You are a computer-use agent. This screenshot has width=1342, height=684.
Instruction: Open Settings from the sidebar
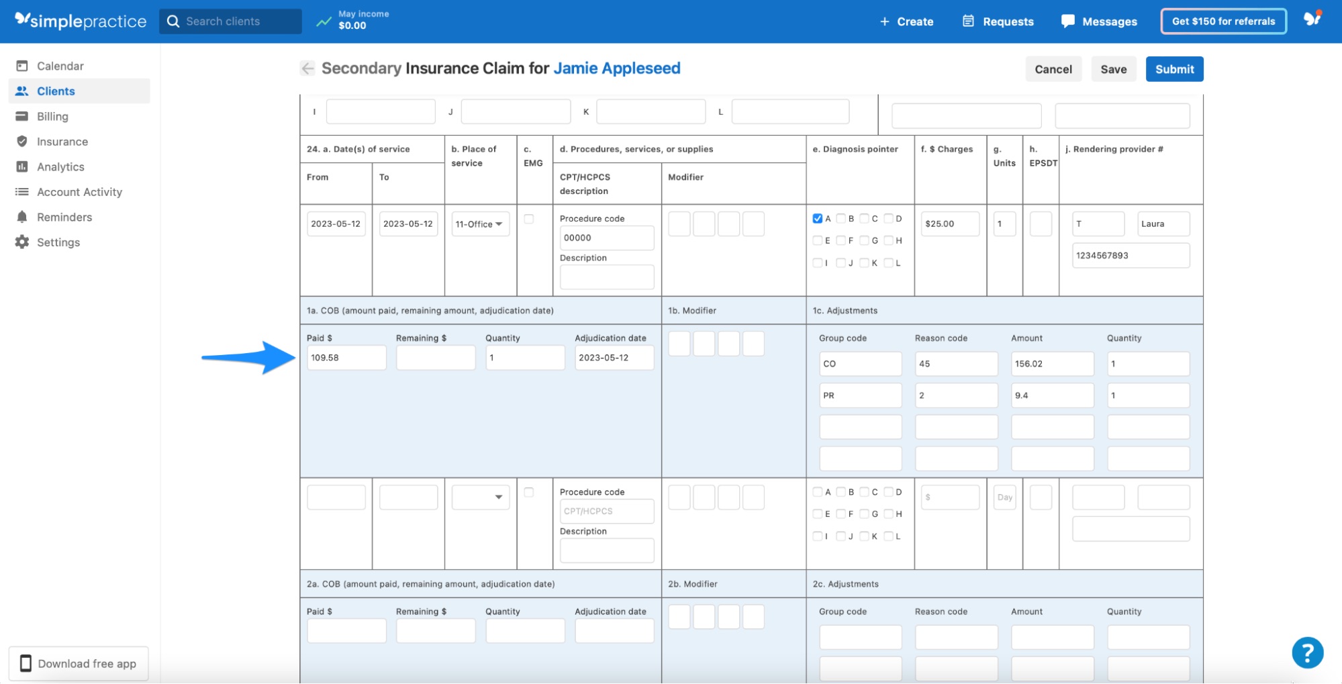click(x=57, y=242)
